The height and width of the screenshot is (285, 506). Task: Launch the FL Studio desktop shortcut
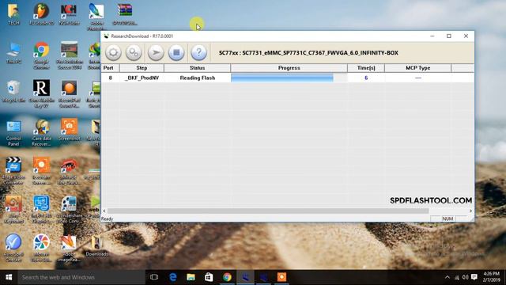click(41, 14)
